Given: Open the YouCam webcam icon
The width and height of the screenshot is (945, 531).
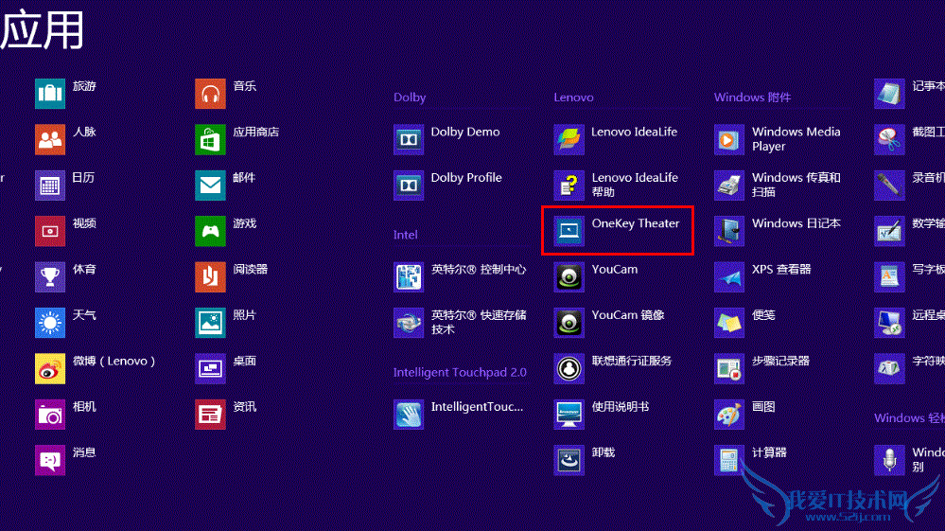Looking at the screenshot, I should click(569, 276).
